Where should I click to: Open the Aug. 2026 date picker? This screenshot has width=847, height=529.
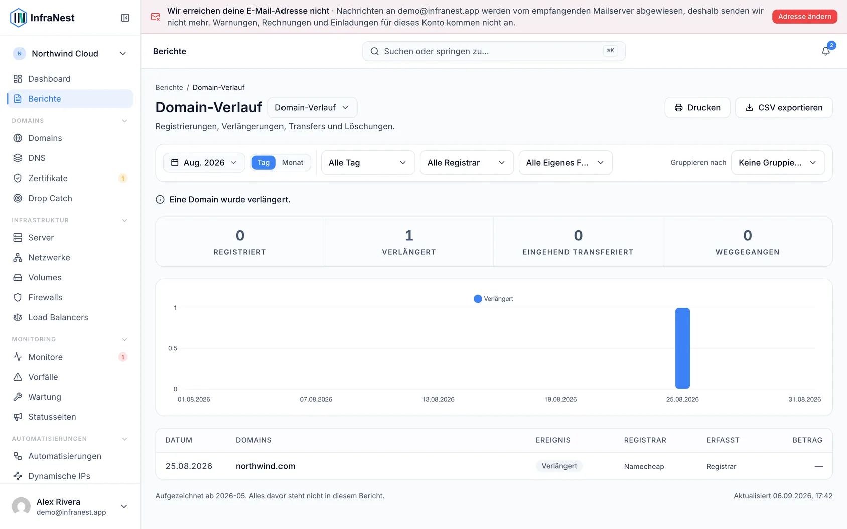tap(204, 162)
